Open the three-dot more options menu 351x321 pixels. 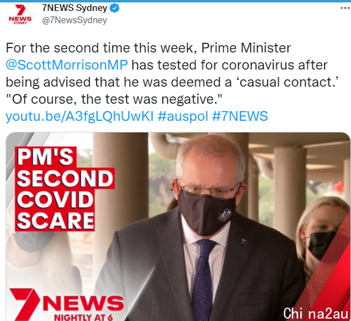pyautogui.click(x=346, y=9)
